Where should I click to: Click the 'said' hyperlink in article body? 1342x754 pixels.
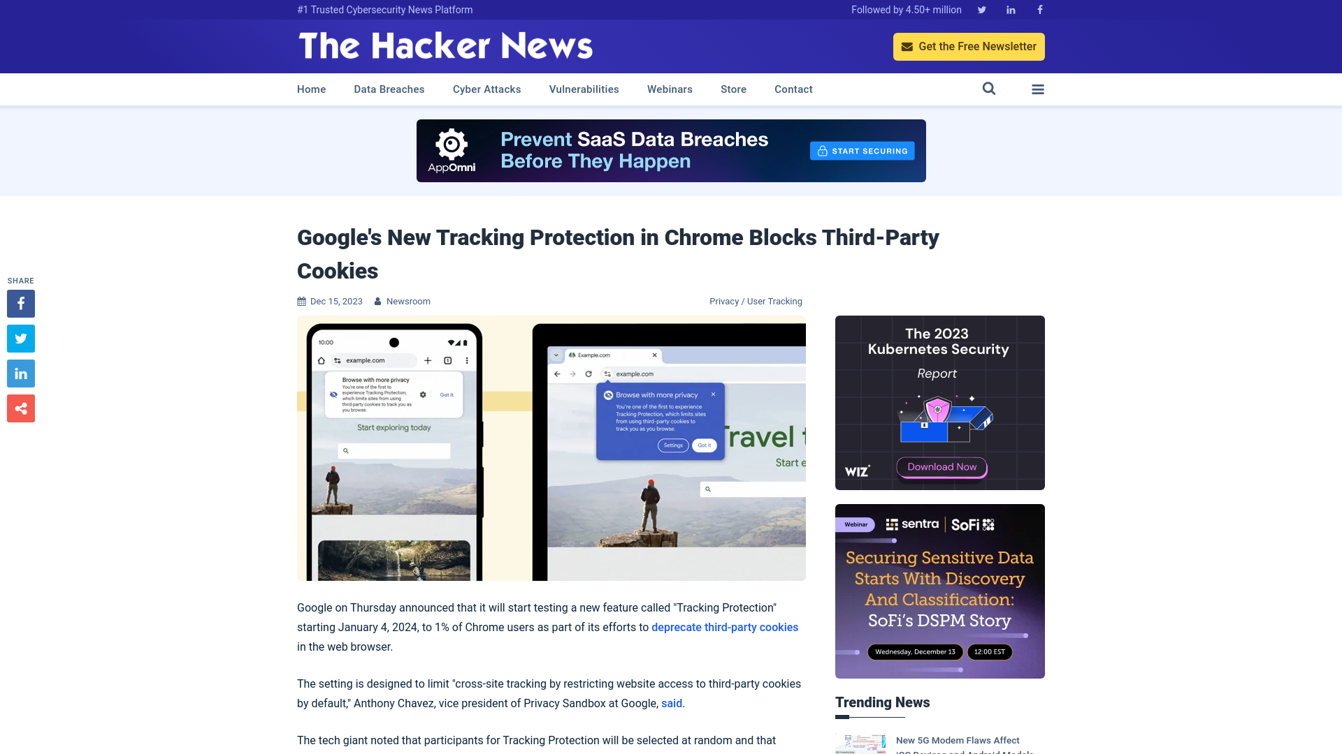[671, 702]
